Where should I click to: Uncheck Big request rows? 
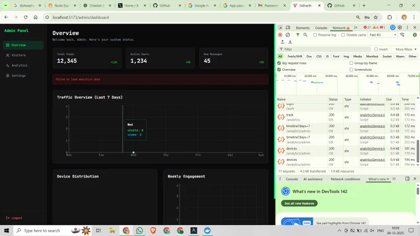pos(279,63)
